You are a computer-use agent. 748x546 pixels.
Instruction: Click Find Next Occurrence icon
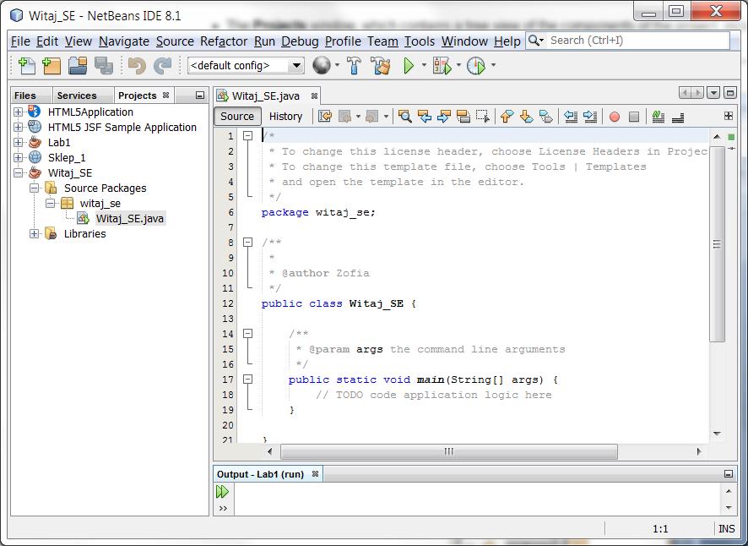443,116
